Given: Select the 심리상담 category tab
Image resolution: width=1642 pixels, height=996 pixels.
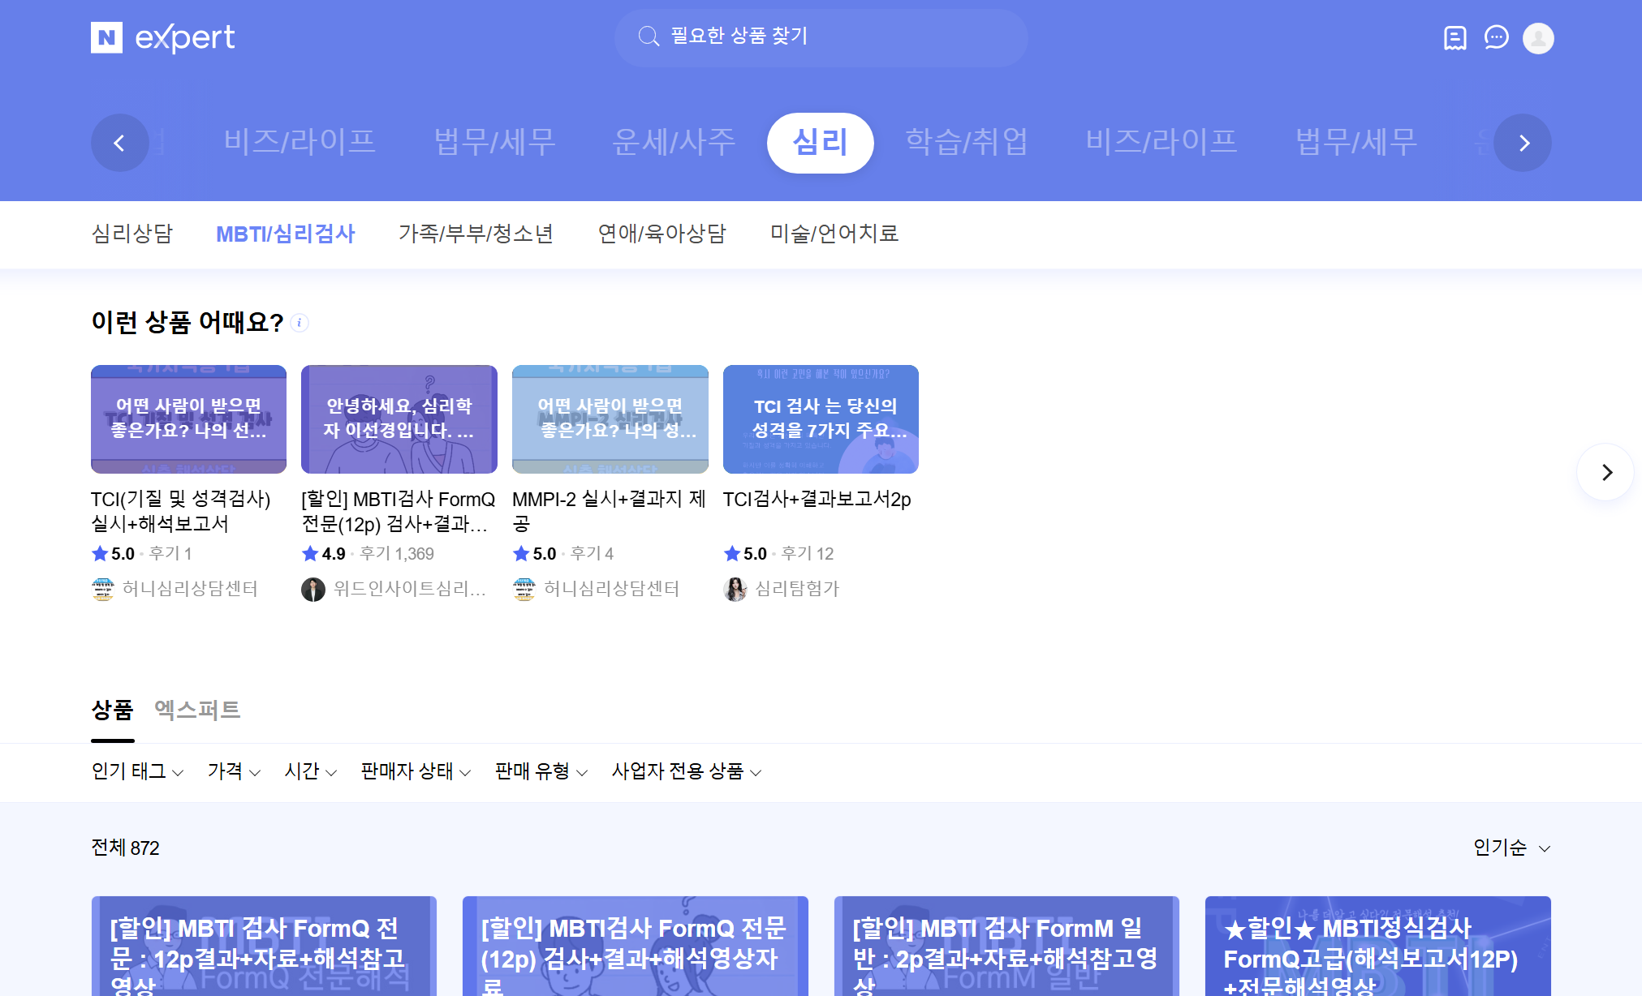Looking at the screenshot, I should pyautogui.click(x=132, y=234).
